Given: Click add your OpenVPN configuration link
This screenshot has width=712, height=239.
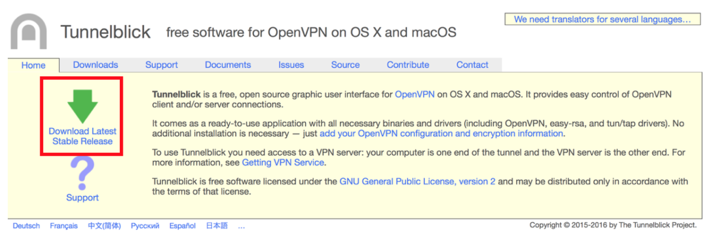Looking at the screenshot, I should pos(441,134).
